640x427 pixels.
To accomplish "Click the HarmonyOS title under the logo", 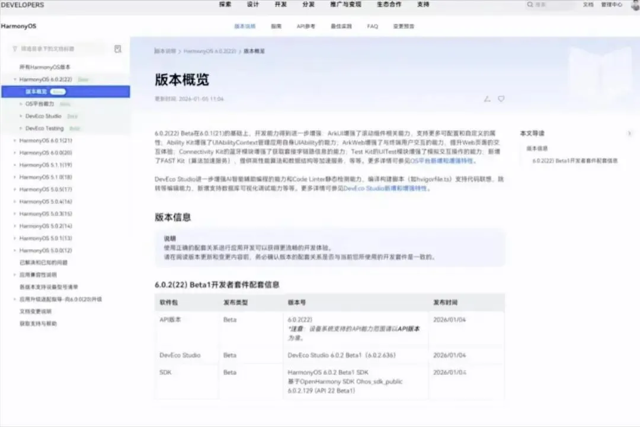I will point(18,26).
